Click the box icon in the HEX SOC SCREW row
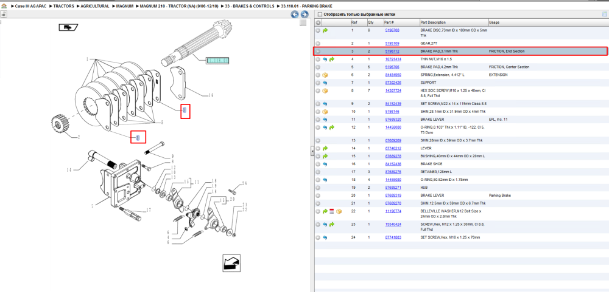 (x=325, y=90)
